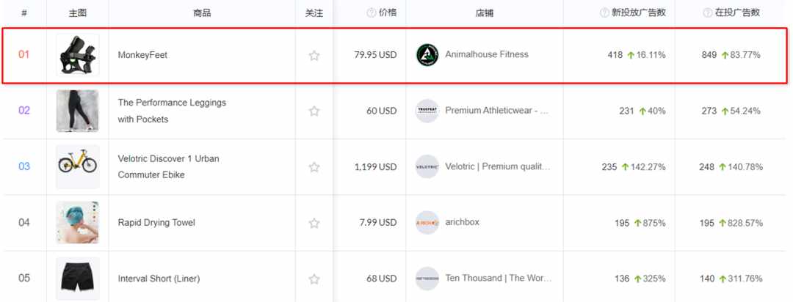Open Interval Short (Liner) product page
Viewport: 793px width, 302px height.
[x=159, y=279]
